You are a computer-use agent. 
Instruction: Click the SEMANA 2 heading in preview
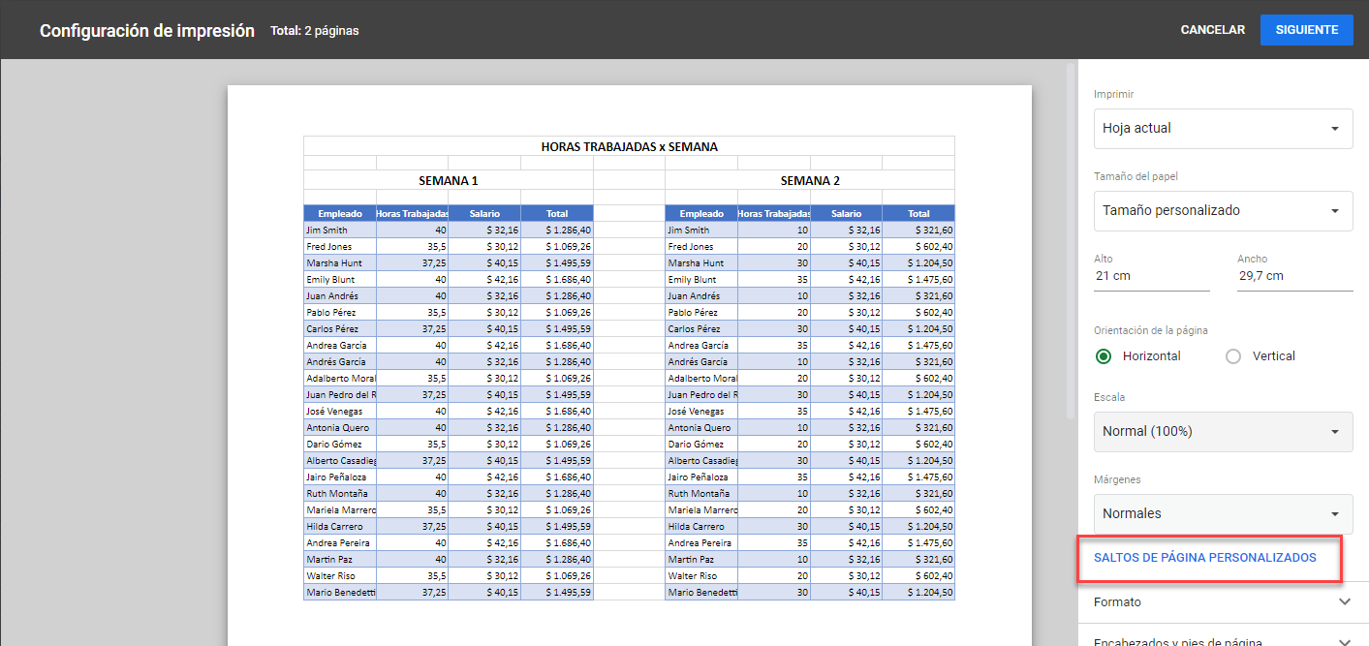[x=810, y=180]
